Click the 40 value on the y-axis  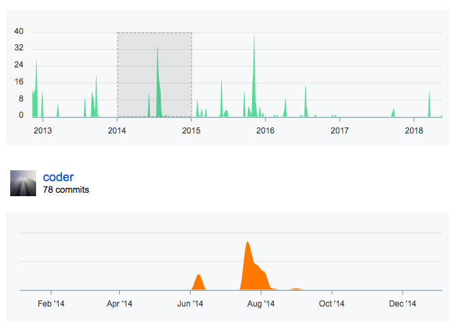click(x=19, y=32)
